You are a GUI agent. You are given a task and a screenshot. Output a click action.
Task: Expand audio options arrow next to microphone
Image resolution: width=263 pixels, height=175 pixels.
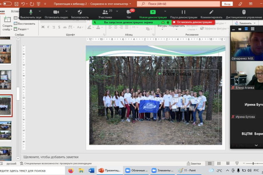click(40, 11)
